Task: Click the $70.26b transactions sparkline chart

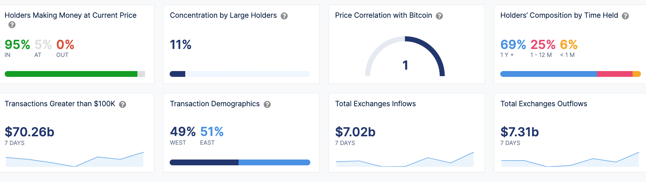Action: pos(74,160)
